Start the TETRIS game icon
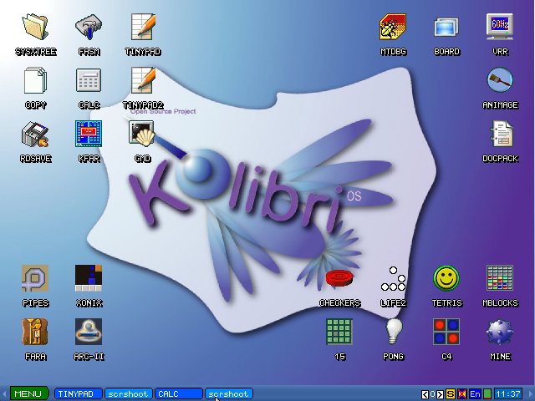The width and height of the screenshot is (535, 401). click(x=446, y=278)
